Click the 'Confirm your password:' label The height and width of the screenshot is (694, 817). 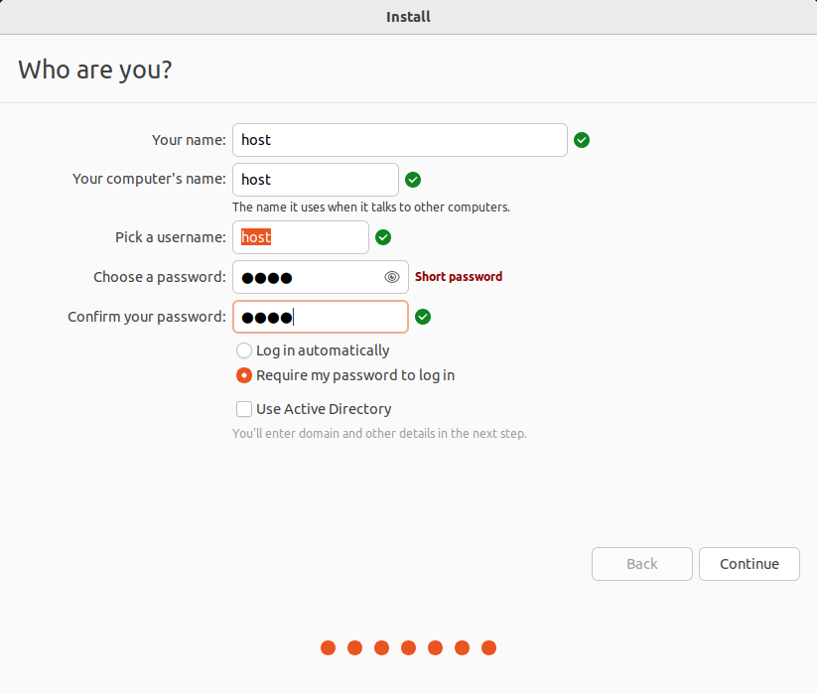pos(147,317)
